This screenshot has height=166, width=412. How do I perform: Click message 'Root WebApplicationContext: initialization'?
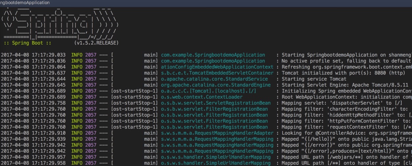340,97
